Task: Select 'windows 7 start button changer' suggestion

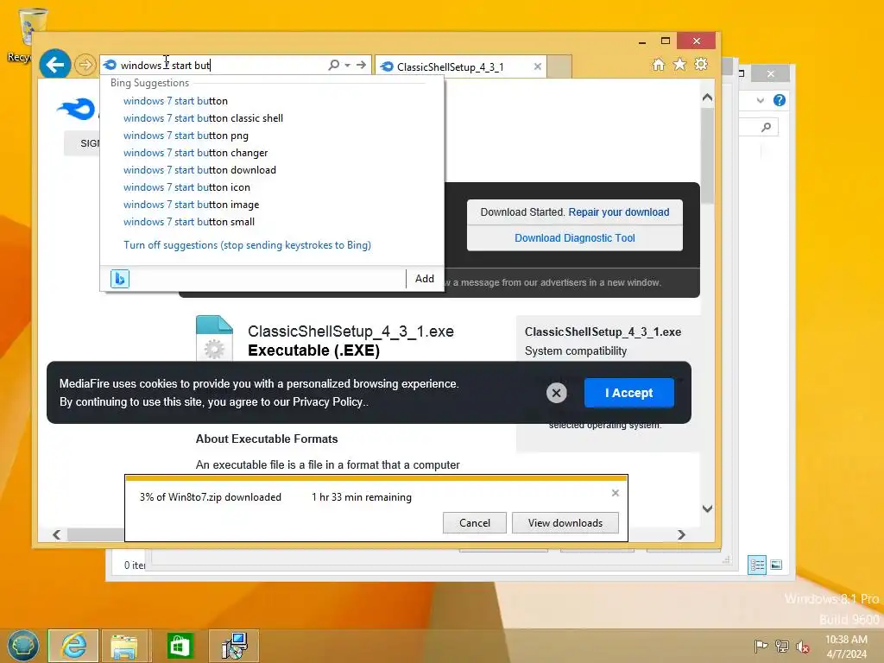Action: [x=195, y=153]
